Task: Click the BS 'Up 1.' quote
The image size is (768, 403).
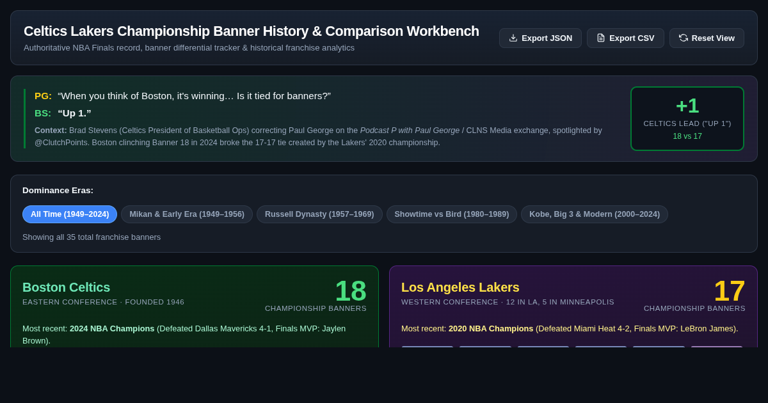Action: [x=74, y=113]
